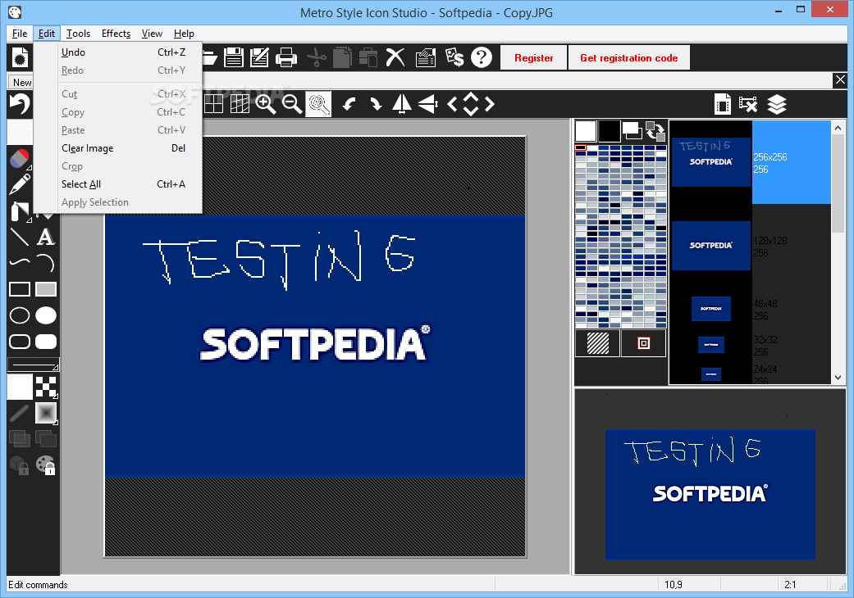Click the Register button
854x598 pixels.
[534, 57]
